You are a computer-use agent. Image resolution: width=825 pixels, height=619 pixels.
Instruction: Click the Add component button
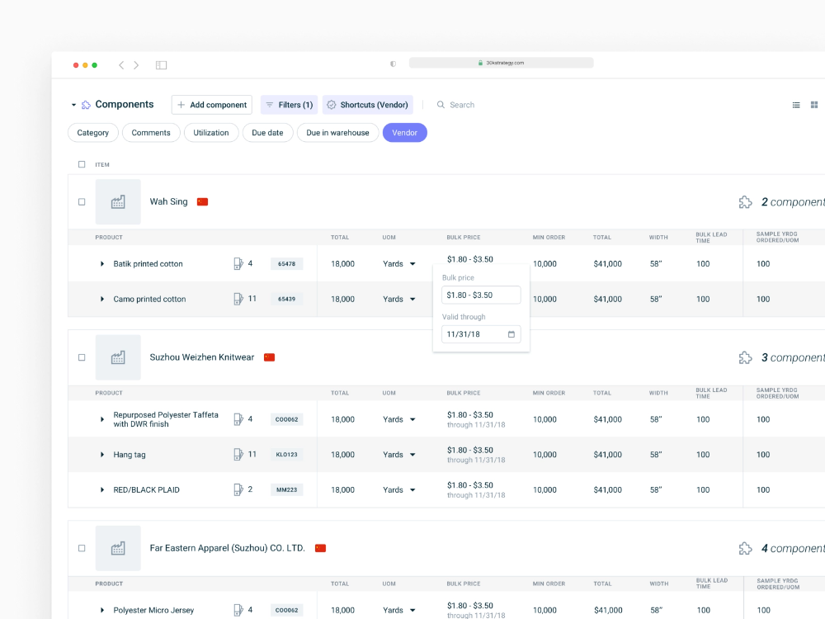[212, 105]
